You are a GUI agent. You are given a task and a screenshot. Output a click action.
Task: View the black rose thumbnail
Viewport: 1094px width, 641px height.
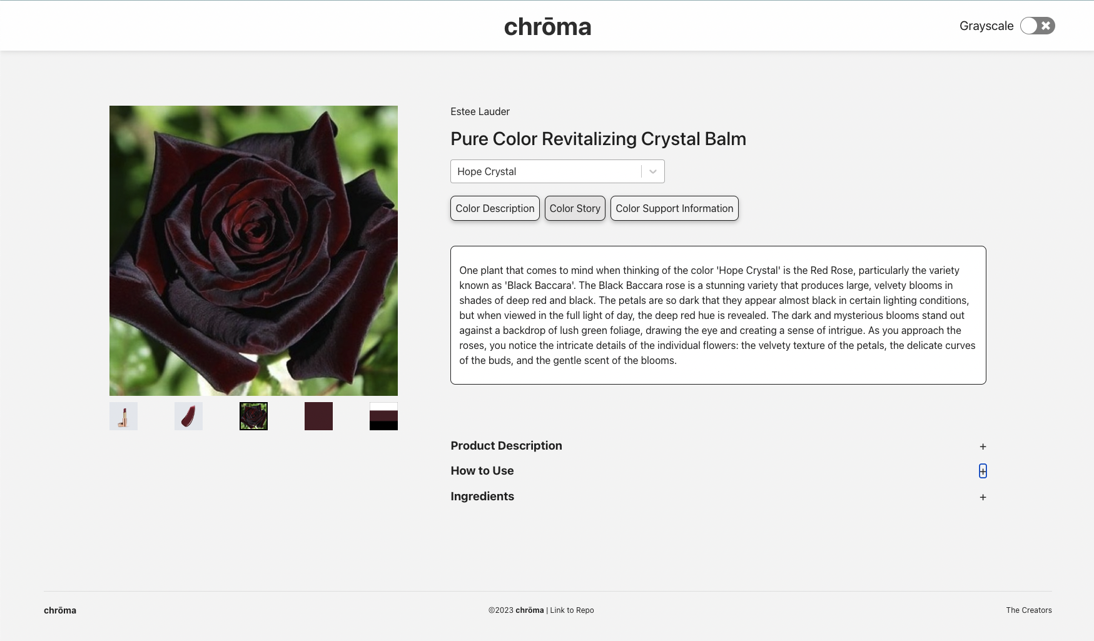253,415
